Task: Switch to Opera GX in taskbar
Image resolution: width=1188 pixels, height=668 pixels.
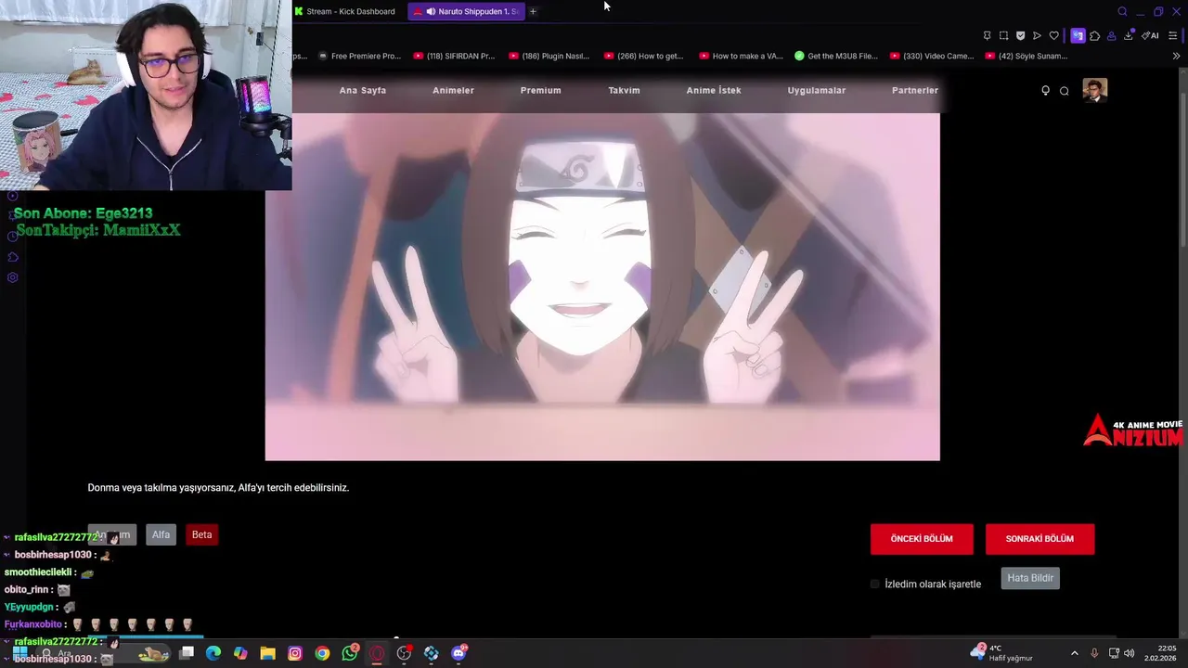Action: (x=377, y=653)
